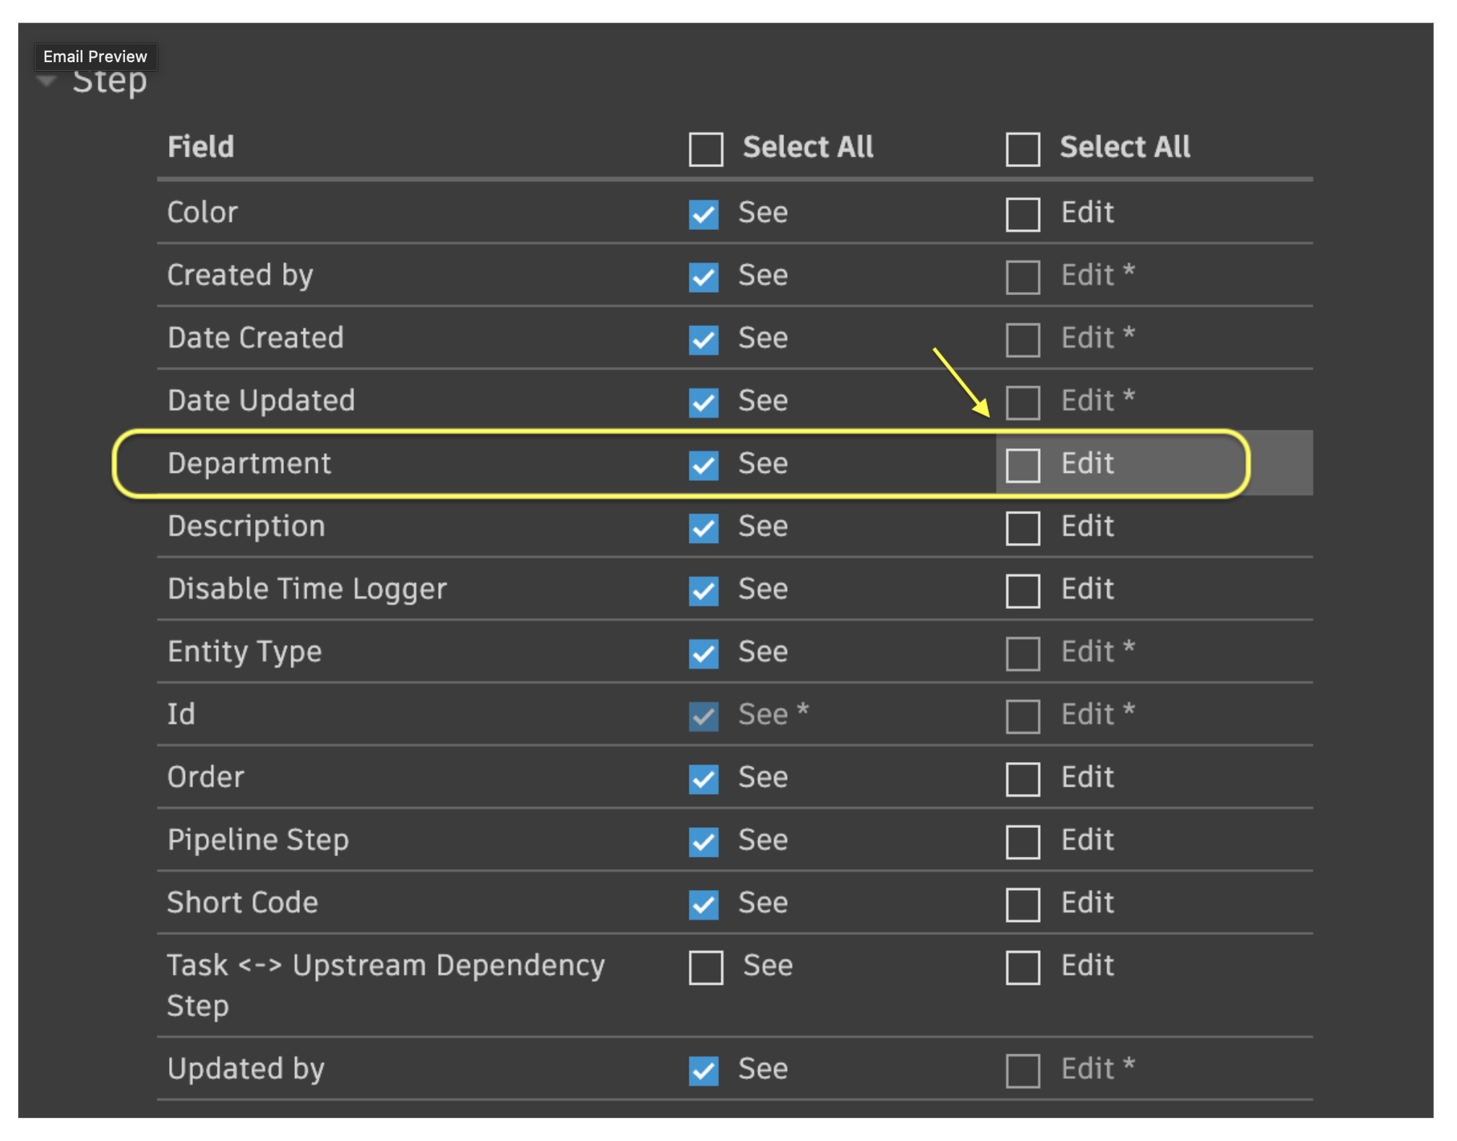1457x1141 pixels.
Task: Uncheck See for the Color field
Action: [x=703, y=214]
